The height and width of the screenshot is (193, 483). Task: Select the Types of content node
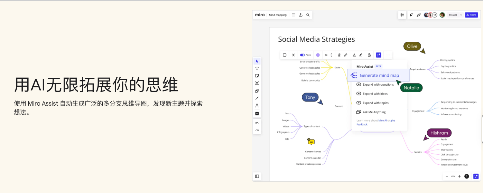312,126
